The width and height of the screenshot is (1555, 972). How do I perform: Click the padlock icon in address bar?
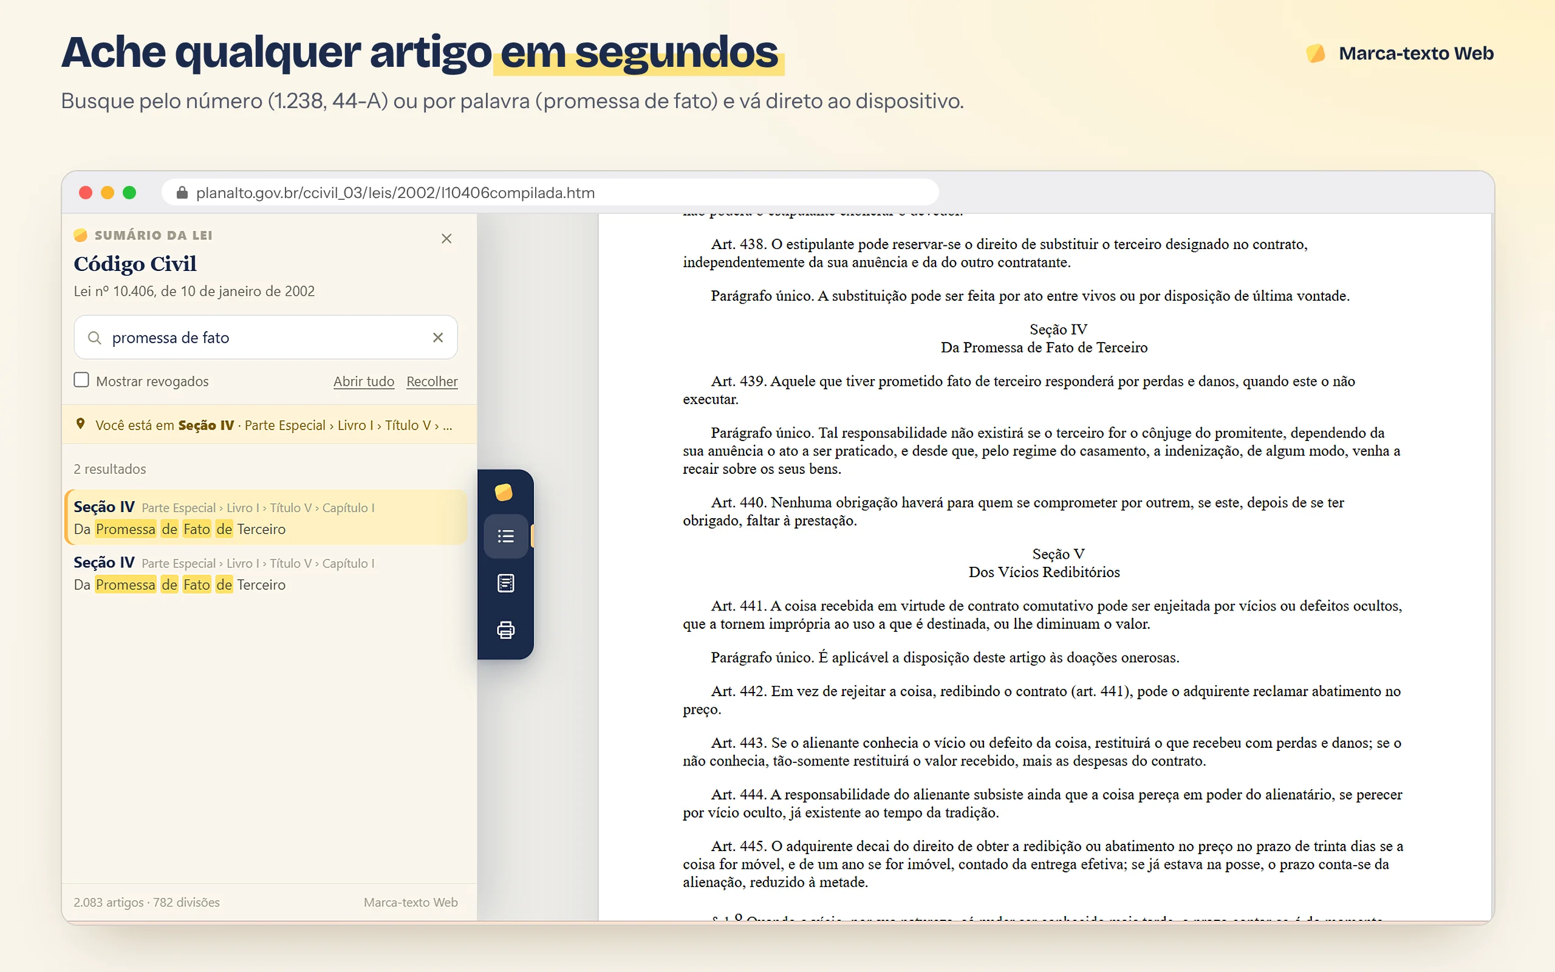point(182,192)
